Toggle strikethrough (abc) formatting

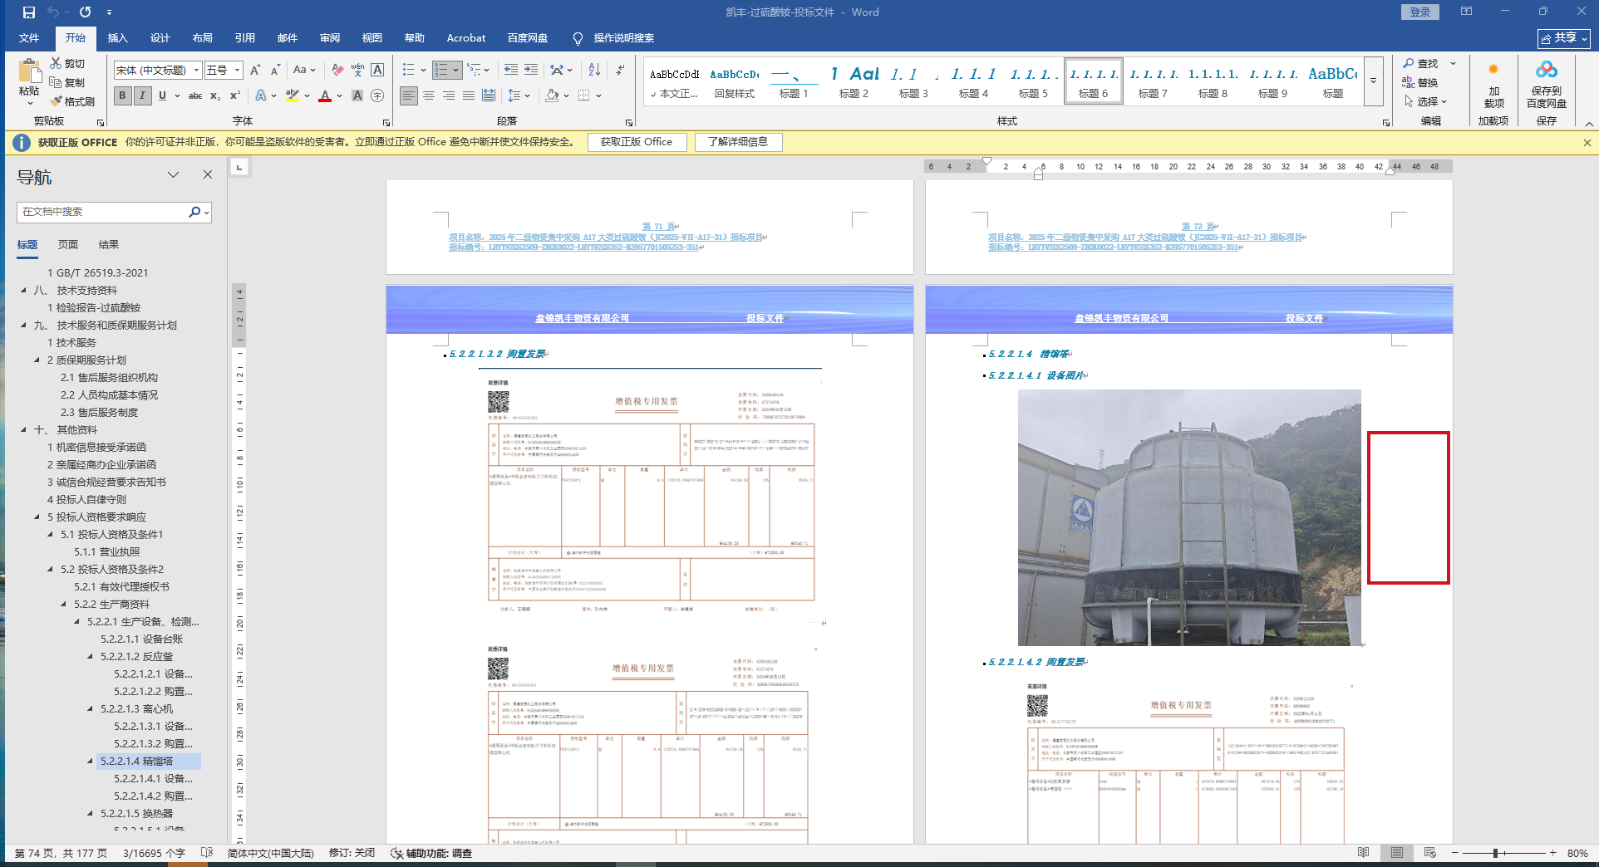[x=195, y=96]
